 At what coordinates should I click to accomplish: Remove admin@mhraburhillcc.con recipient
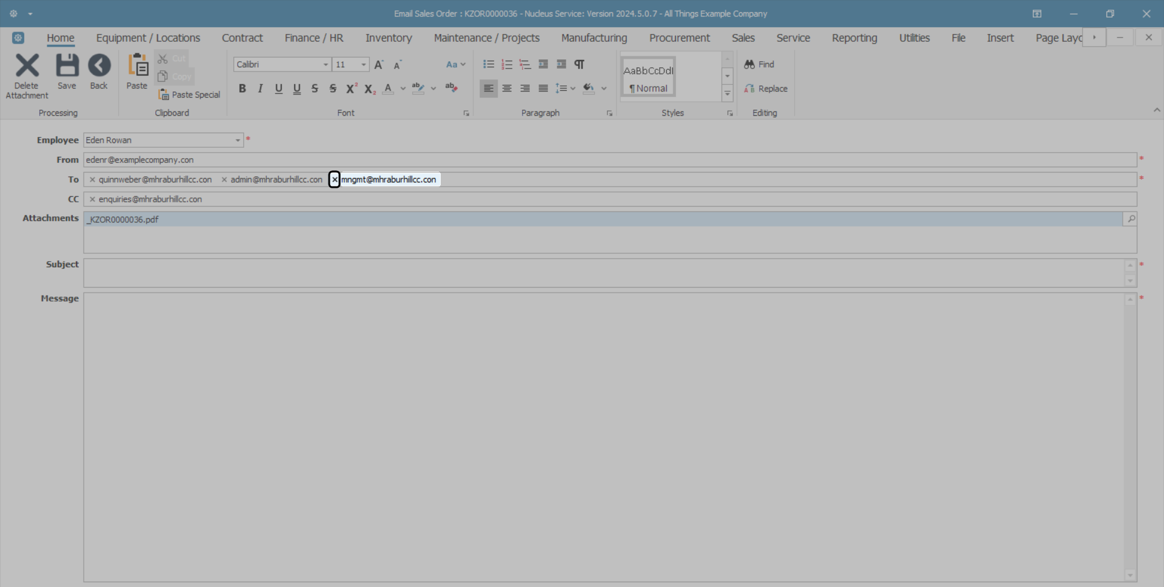[224, 179]
